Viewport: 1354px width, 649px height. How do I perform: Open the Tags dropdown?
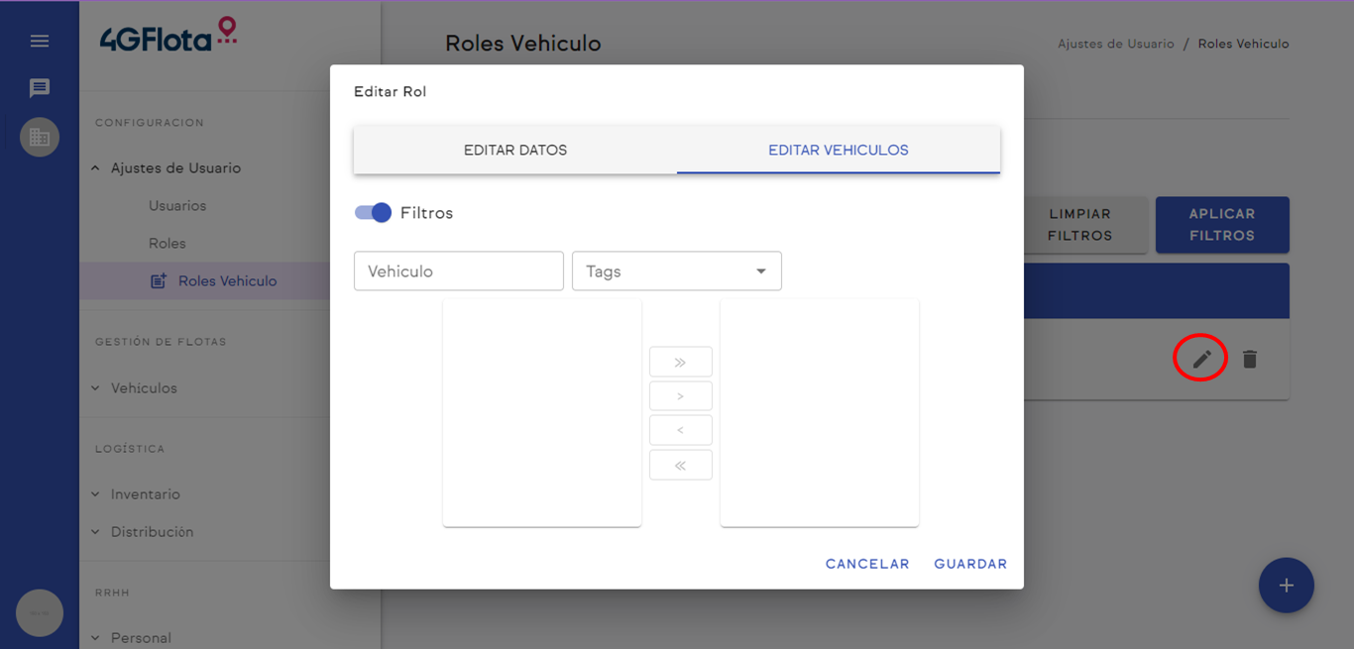pyautogui.click(x=676, y=271)
